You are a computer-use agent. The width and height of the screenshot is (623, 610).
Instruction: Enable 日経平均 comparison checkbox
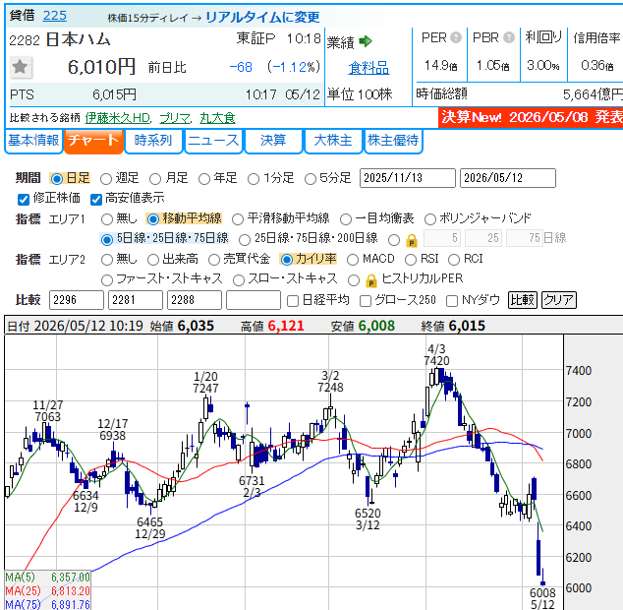[293, 301]
